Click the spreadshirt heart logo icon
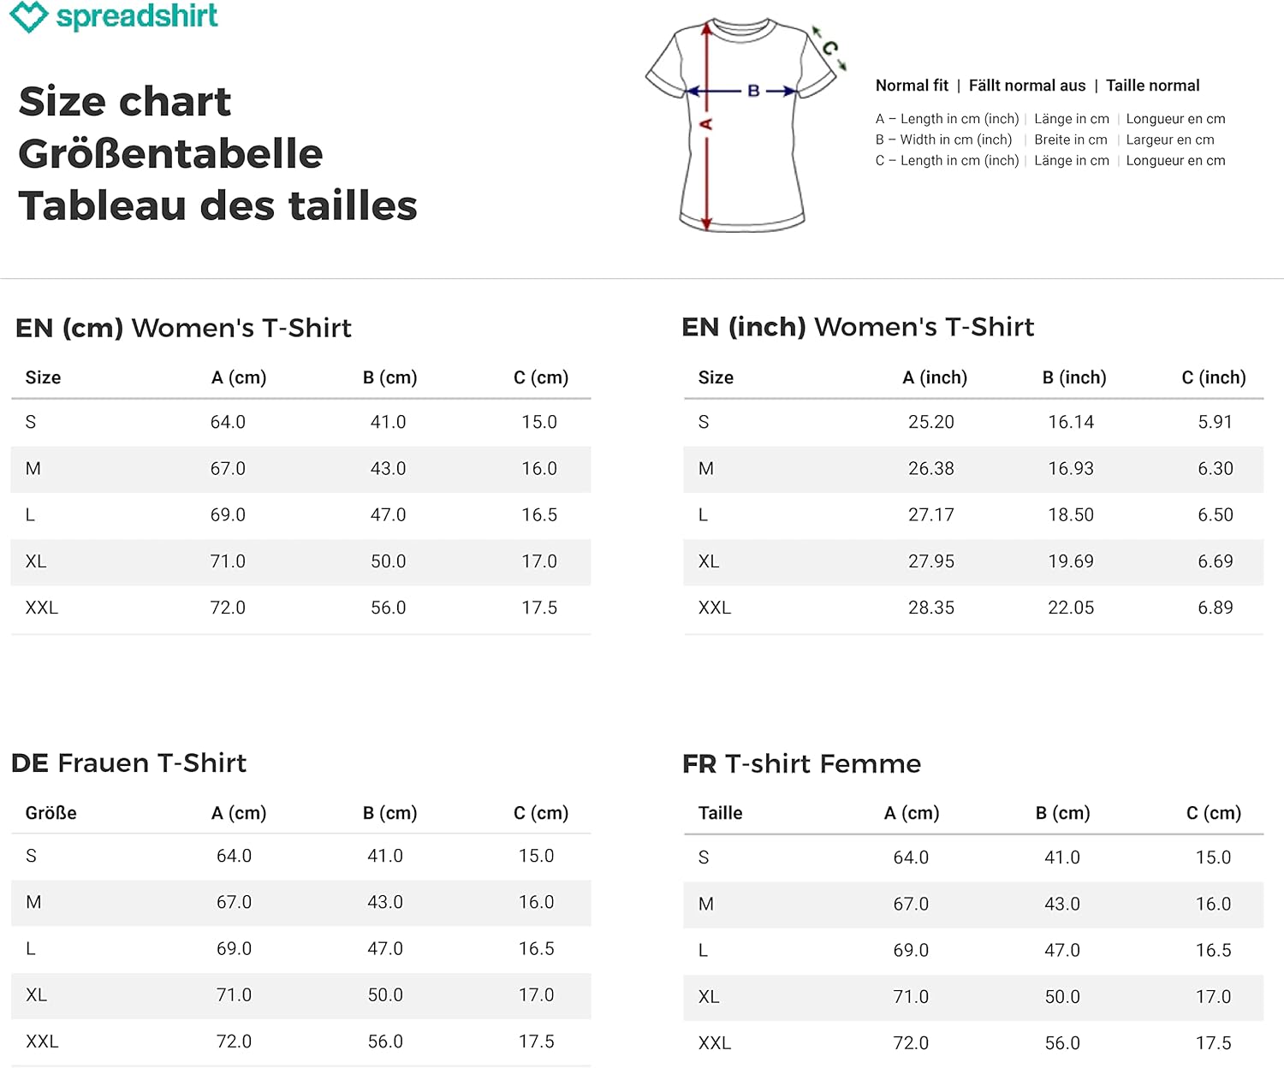The width and height of the screenshot is (1284, 1068). pyautogui.click(x=28, y=17)
